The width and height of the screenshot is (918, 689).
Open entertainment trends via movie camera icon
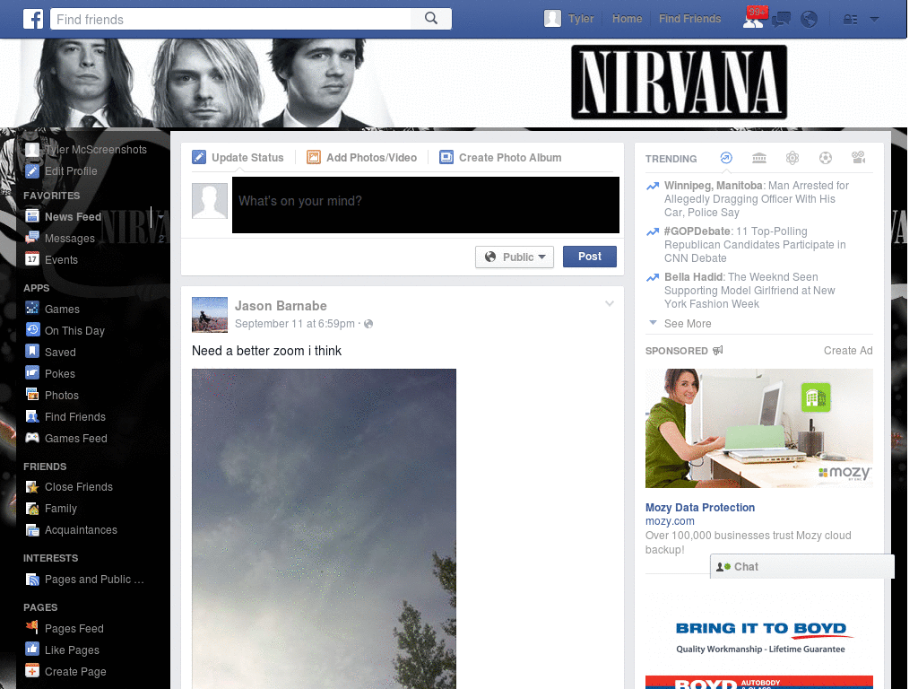[x=858, y=157]
